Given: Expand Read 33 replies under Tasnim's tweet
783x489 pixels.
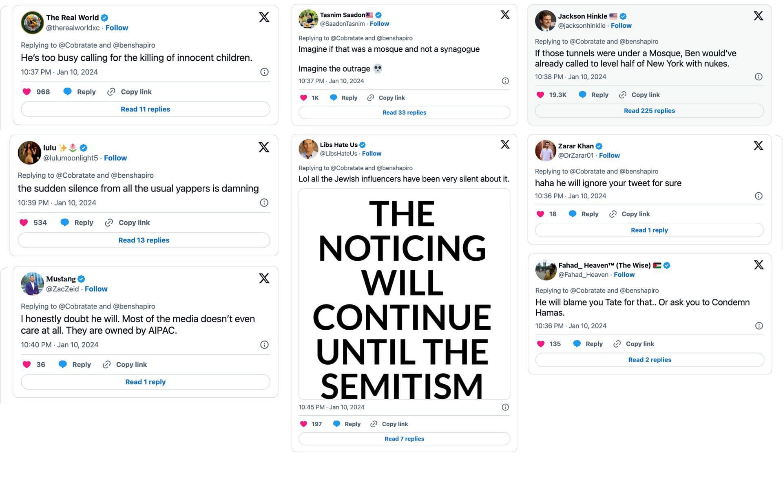Looking at the screenshot, I should (x=404, y=112).
